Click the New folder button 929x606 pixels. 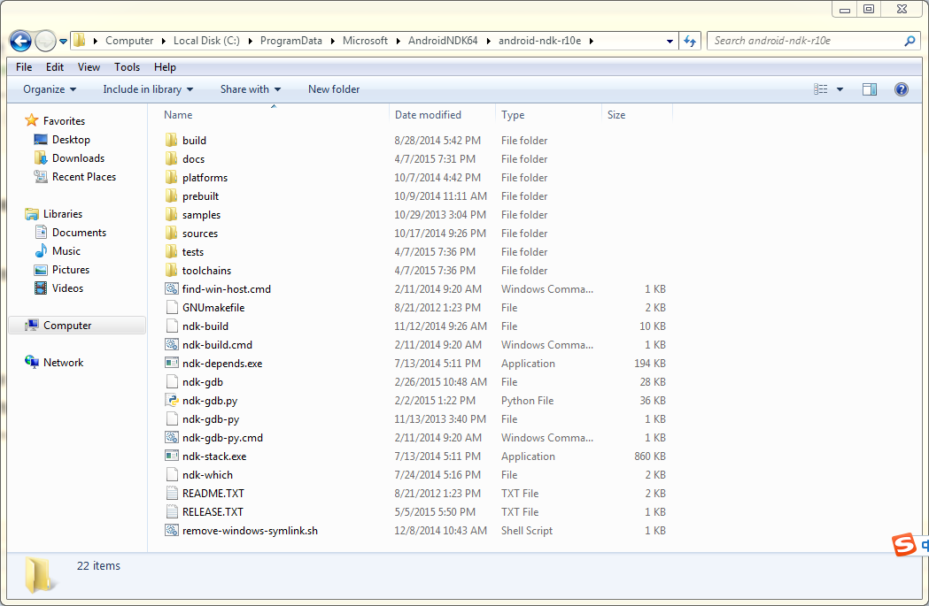tap(334, 89)
